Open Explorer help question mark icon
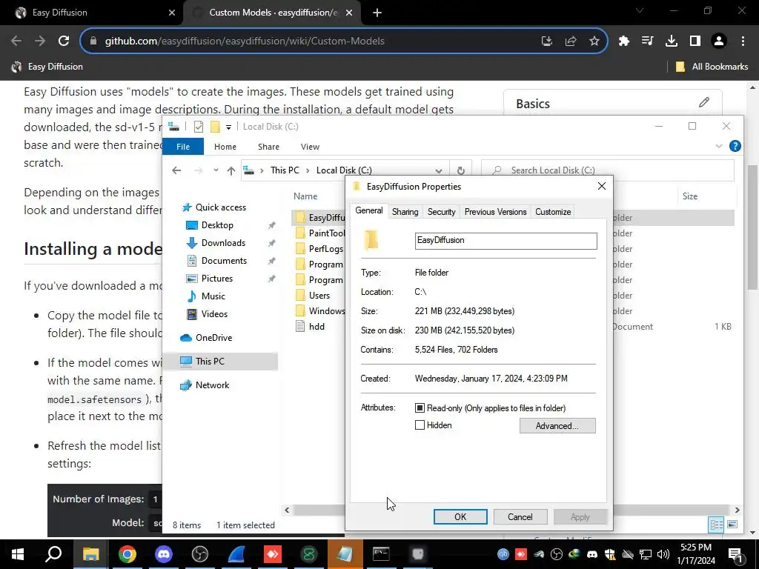The image size is (759, 569). pos(735,146)
